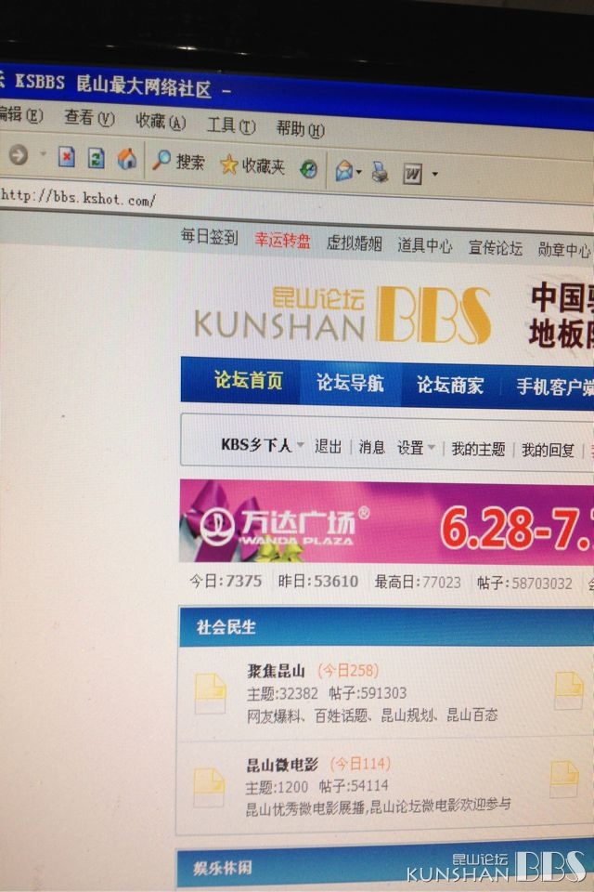Click the 昨日:53610 statistic text
The height and width of the screenshot is (892, 594).
coord(317,582)
